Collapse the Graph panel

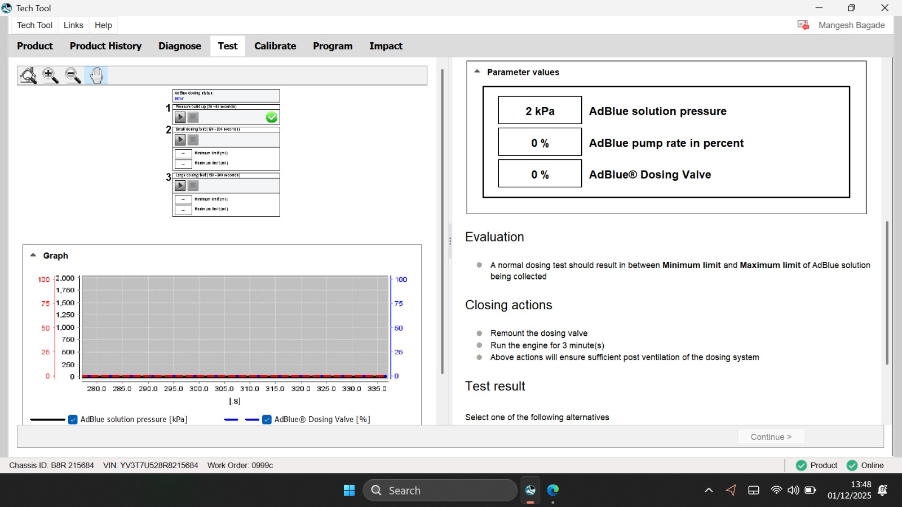click(33, 255)
